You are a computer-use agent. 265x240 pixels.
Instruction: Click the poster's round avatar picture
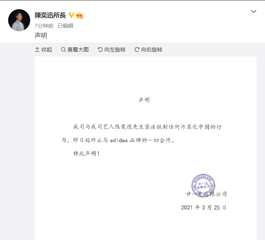(x=19, y=20)
